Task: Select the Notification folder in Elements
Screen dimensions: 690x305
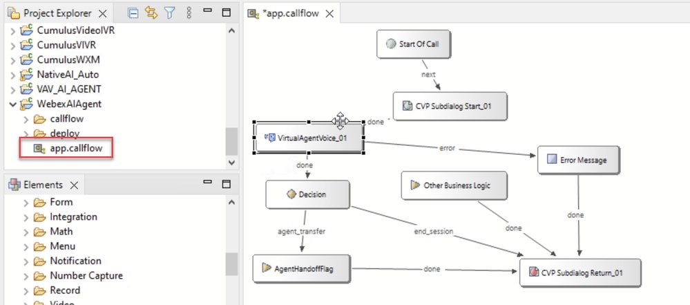Action: tap(76, 261)
